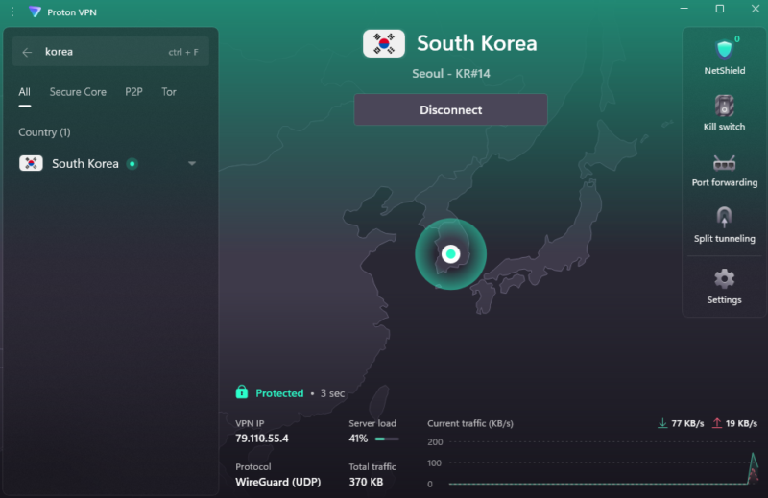Click South Korea flag in country list

click(31, 163)
